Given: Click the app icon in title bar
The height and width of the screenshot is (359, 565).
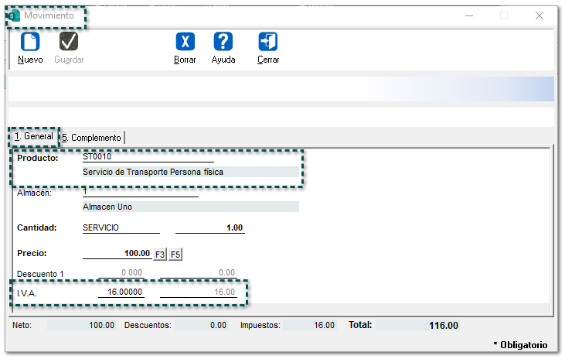Looking at the screenshot, I should [14, 16].
